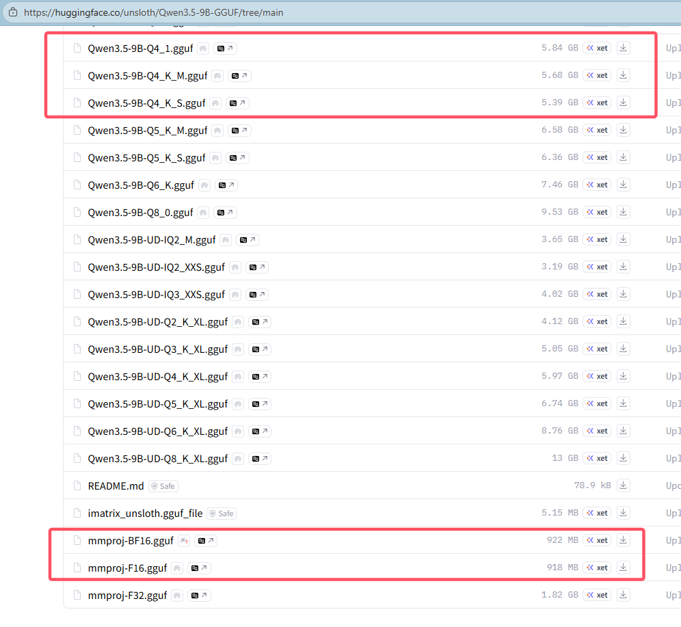Image resolution: width=681 pixels, height=627 pixels.
Task: Open Qwen3.5-9B-Q5_K_M.gguf file link
Action: click(x=148, y=131)
